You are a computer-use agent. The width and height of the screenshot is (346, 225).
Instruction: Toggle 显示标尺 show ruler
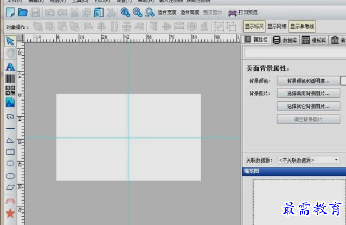point(254,27)
